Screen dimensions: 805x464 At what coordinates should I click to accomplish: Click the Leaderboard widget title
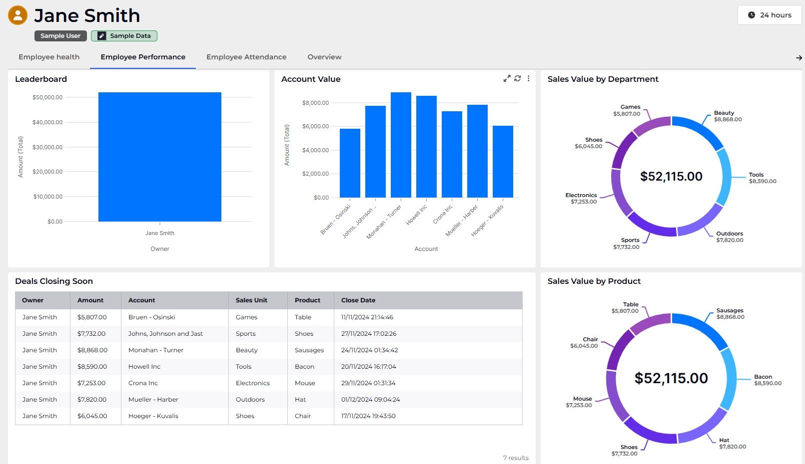pos(41,79)
